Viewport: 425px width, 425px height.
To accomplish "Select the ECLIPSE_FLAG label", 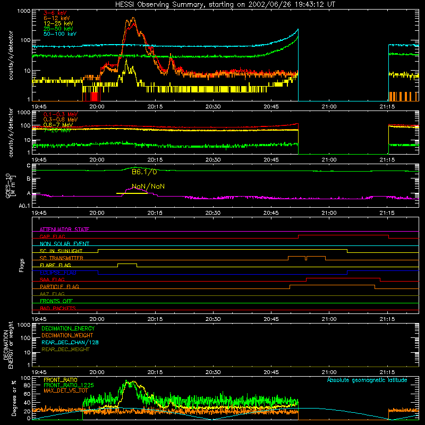I will pos(58,273).
